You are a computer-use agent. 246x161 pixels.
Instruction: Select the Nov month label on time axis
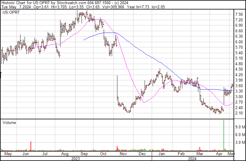[124, 154]
